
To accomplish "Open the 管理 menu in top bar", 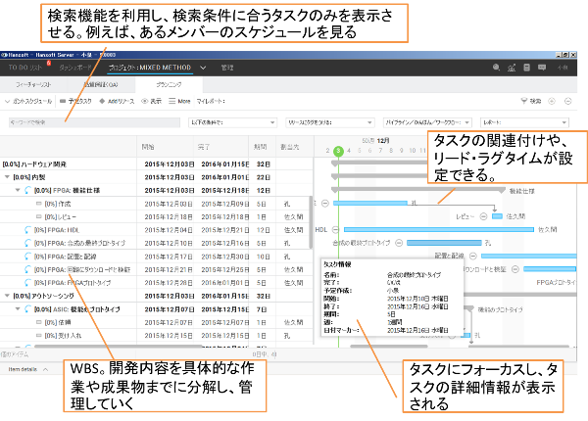I will (x=227, y=68).
